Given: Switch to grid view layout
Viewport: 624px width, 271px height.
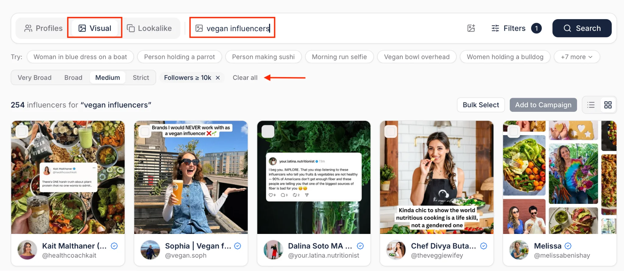Looking at the screenshot, I should (x=608, y=105).
